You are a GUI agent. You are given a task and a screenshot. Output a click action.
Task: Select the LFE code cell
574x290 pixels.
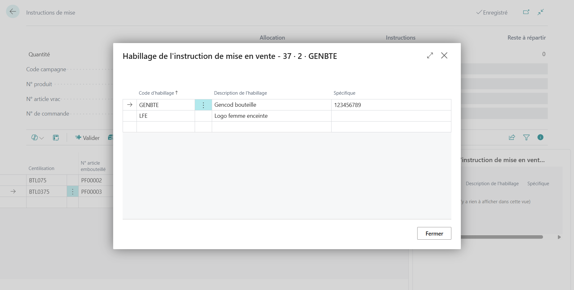pyautogui.click(x=166, y=116)
